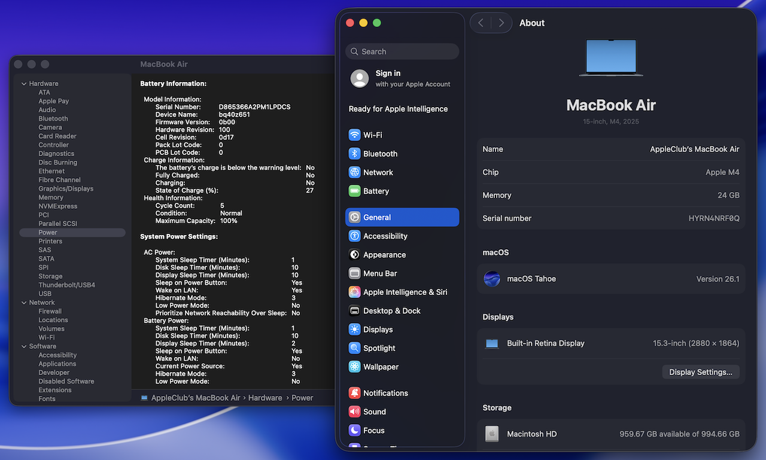Click Hardware in the bottom path bar
The image size is (766, 460).
(265, 398)
